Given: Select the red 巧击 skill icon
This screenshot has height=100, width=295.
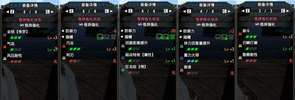Looking at the screenshot, I should [x=64, y=46].
